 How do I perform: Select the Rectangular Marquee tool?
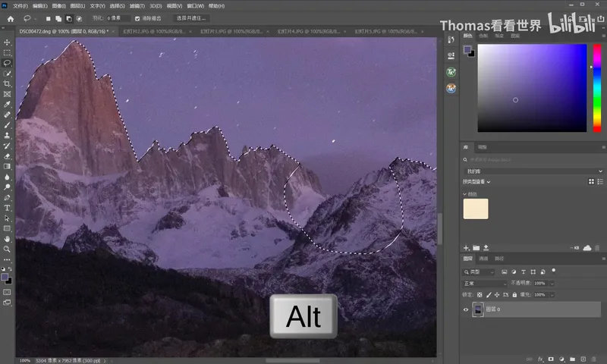[7, 52]
